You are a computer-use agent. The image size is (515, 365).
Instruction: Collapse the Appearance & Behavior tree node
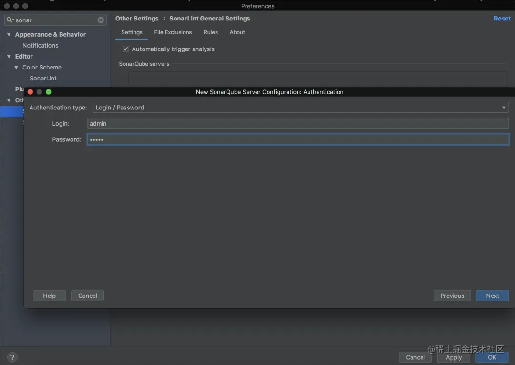[x=9, y=34]
